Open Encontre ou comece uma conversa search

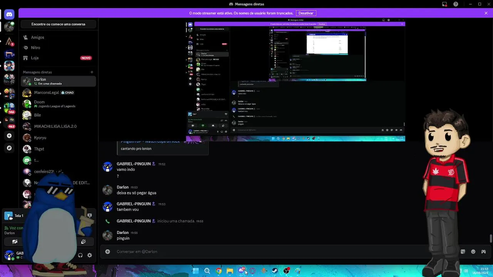click(58, 24)
